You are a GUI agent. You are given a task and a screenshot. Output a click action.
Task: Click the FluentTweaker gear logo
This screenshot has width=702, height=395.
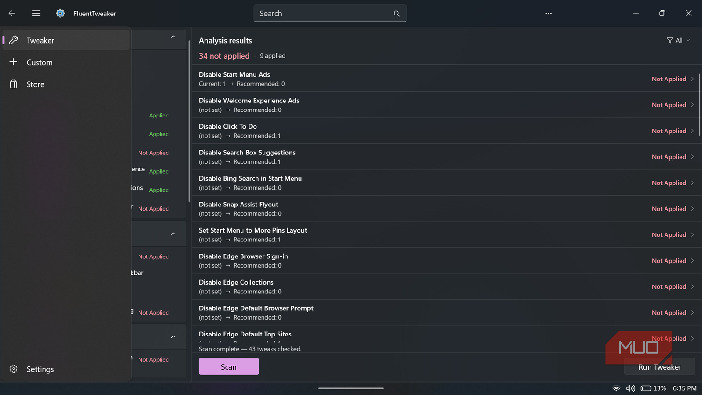tap(60, 13)
